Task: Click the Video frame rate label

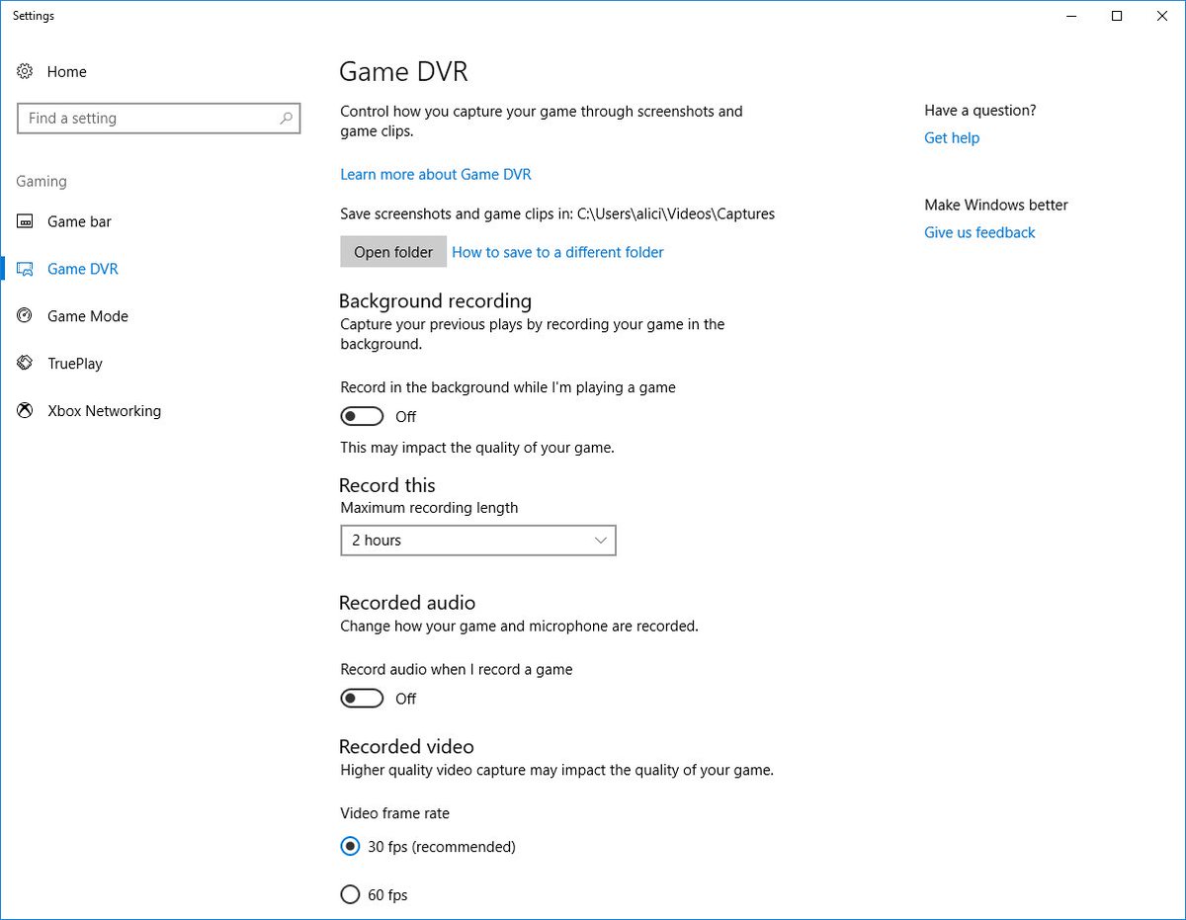Action: coord(394,813)
